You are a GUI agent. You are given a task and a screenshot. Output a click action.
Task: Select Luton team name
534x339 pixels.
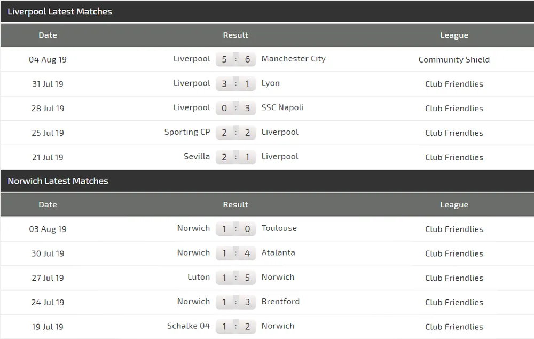tap(199, 277)
